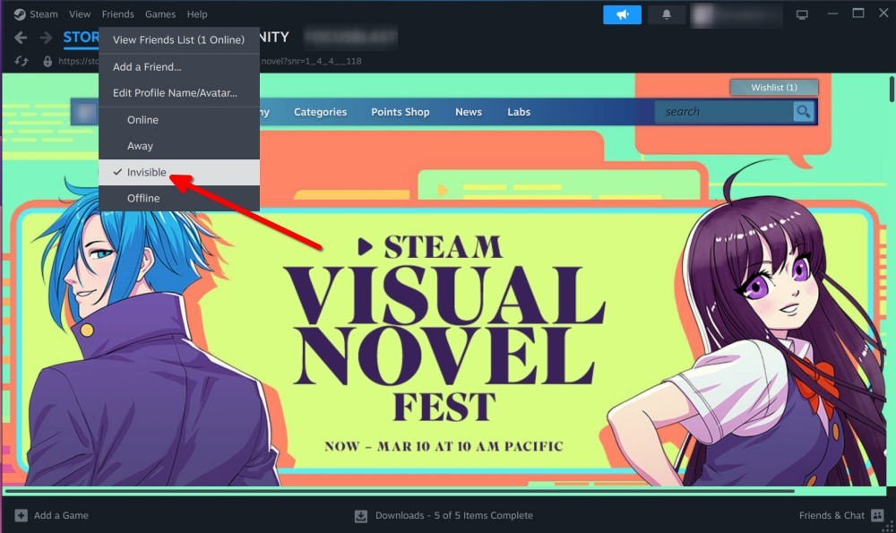Open the Labs store link

point(519,112)
